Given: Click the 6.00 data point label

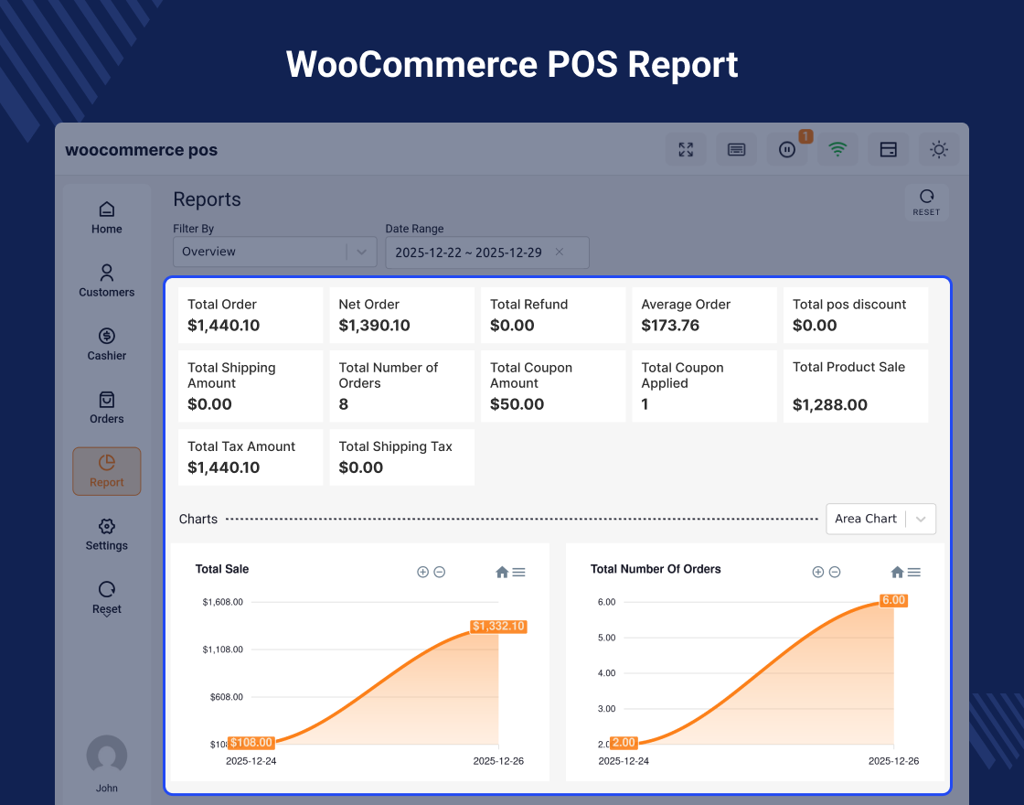Looking at the screenshot, I should (893, 600).
